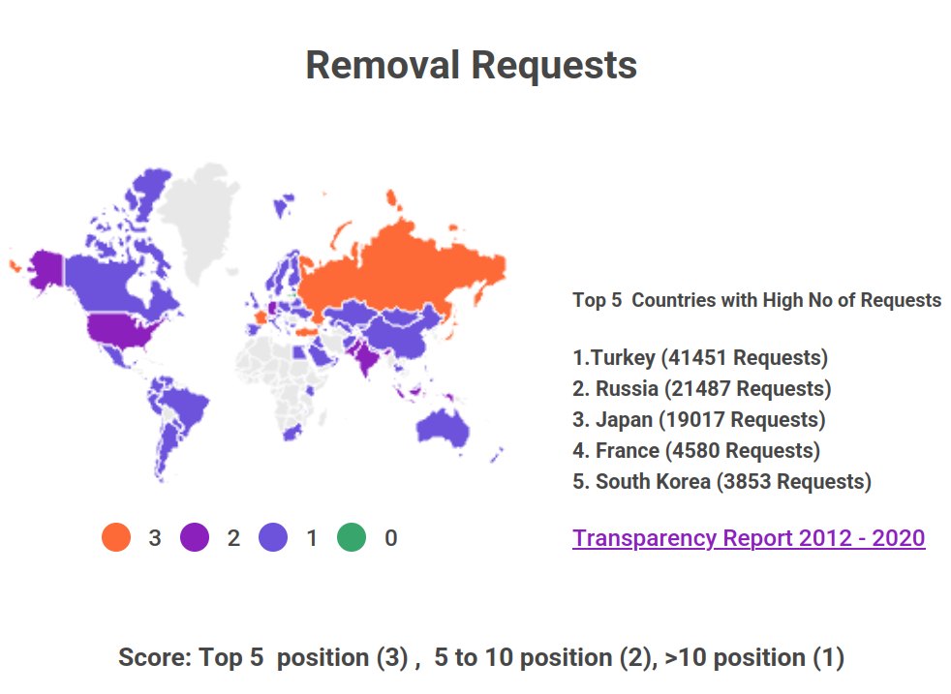Click the Turkey (41451 Requests) list entry
Image resolution: width=951 pixels, height=694 pixels.
(700, 358)
